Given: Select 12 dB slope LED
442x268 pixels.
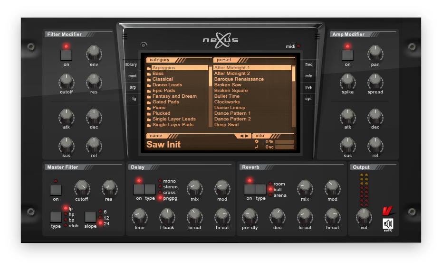Looking at the screenshot, I should tap(100, 218).
